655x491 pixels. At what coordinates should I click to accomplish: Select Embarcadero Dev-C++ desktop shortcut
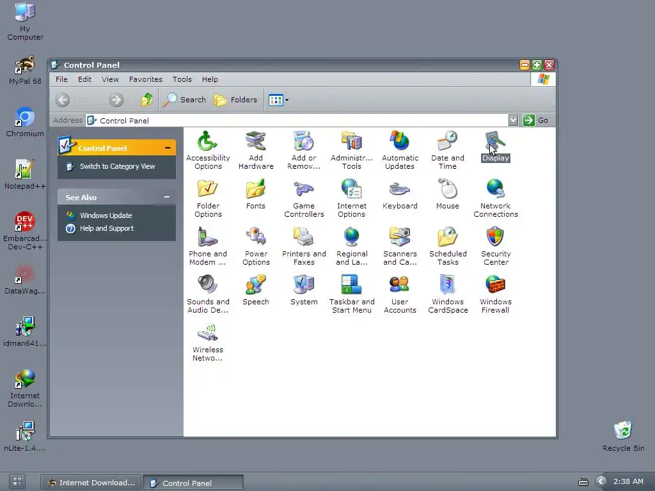(x=25, y=231)
